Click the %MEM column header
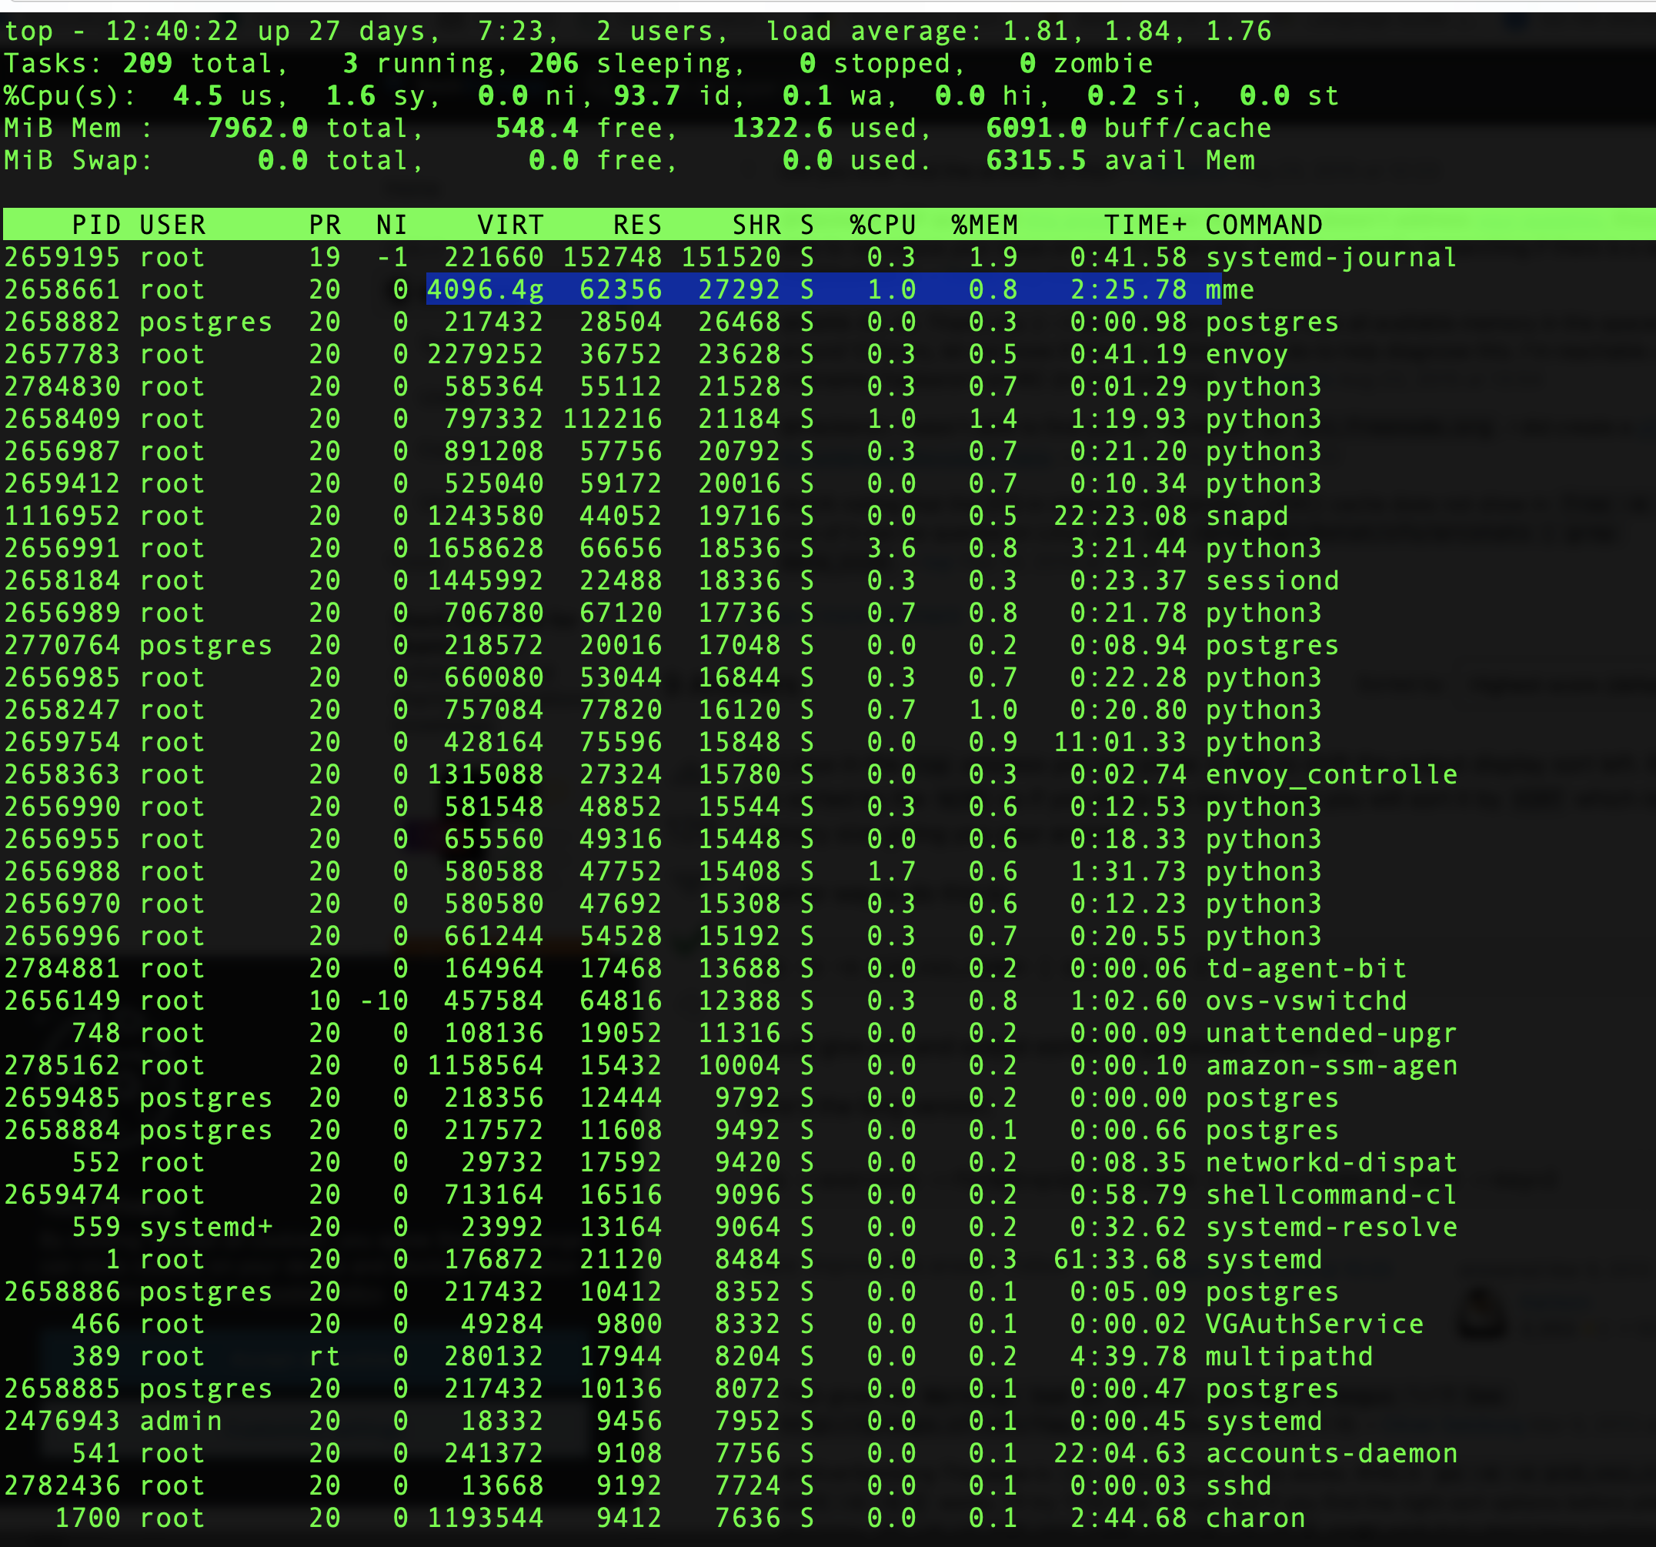 983,224
